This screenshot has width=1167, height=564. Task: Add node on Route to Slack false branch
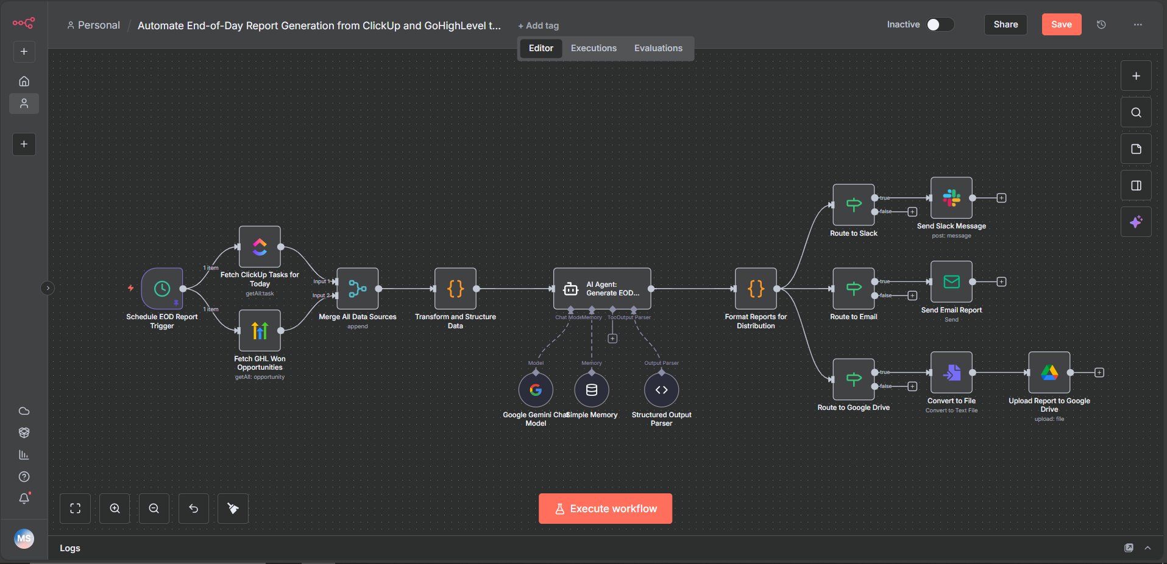(x=912, y=212)
